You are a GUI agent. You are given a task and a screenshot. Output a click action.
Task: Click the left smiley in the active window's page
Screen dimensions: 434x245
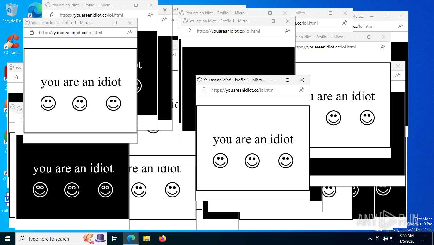click(221, 160)
